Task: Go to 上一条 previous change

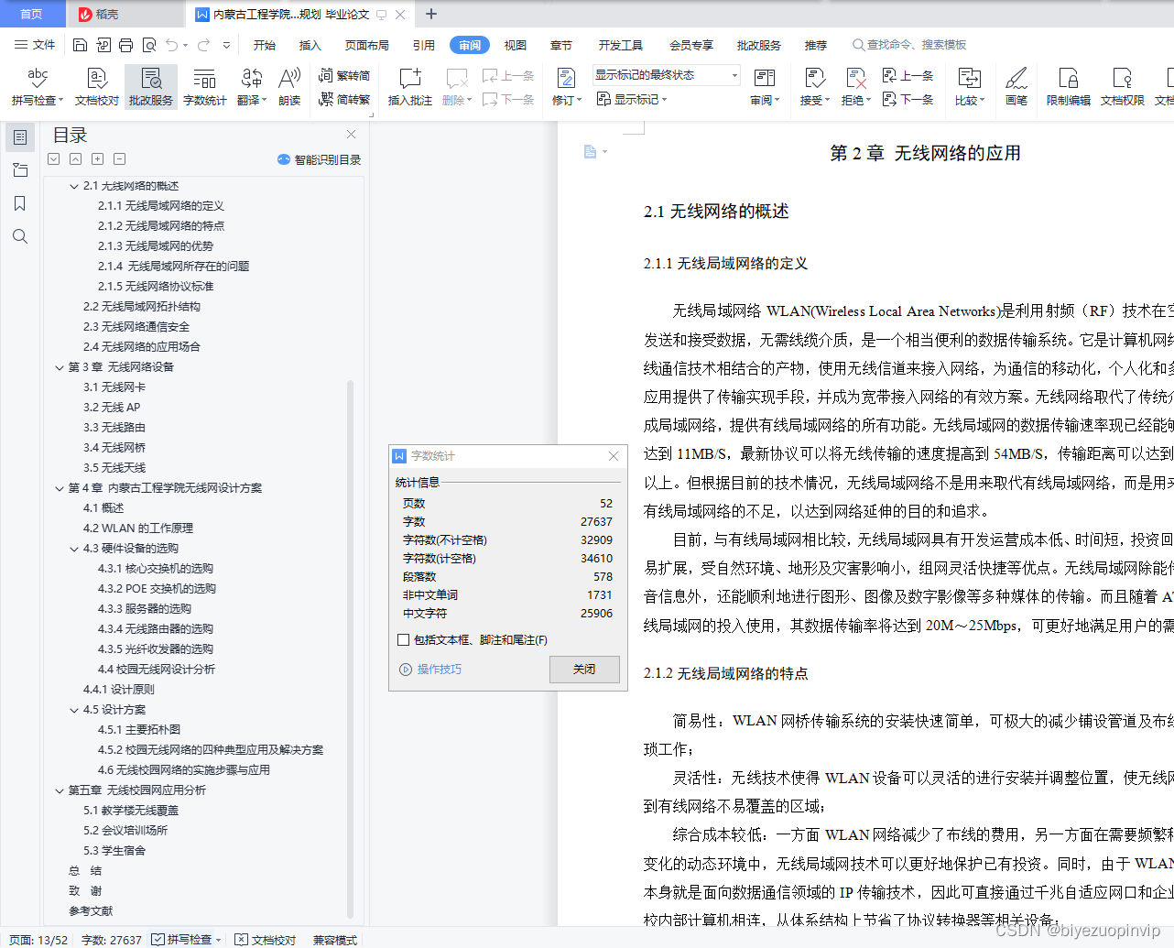Action: tap(908, 76)
